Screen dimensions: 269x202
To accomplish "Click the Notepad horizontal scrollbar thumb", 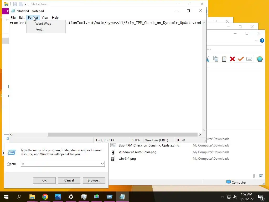I will 123,134.
